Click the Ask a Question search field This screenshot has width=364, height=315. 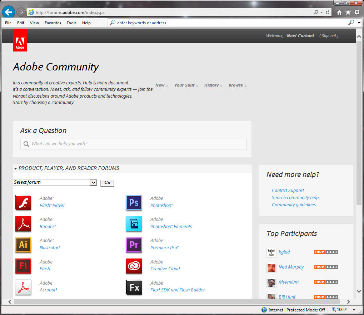coord(134,144)
